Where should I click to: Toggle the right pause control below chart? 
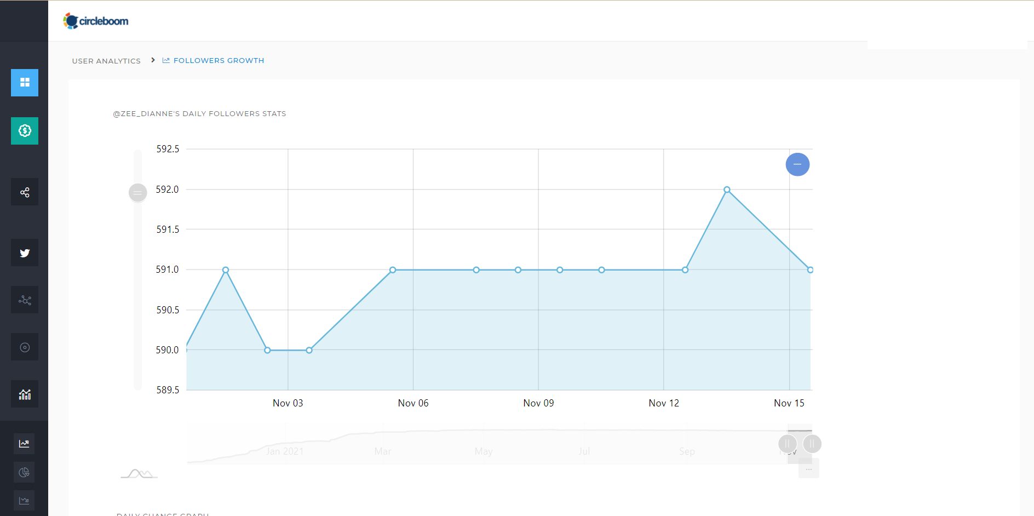(x=813, y=444)
